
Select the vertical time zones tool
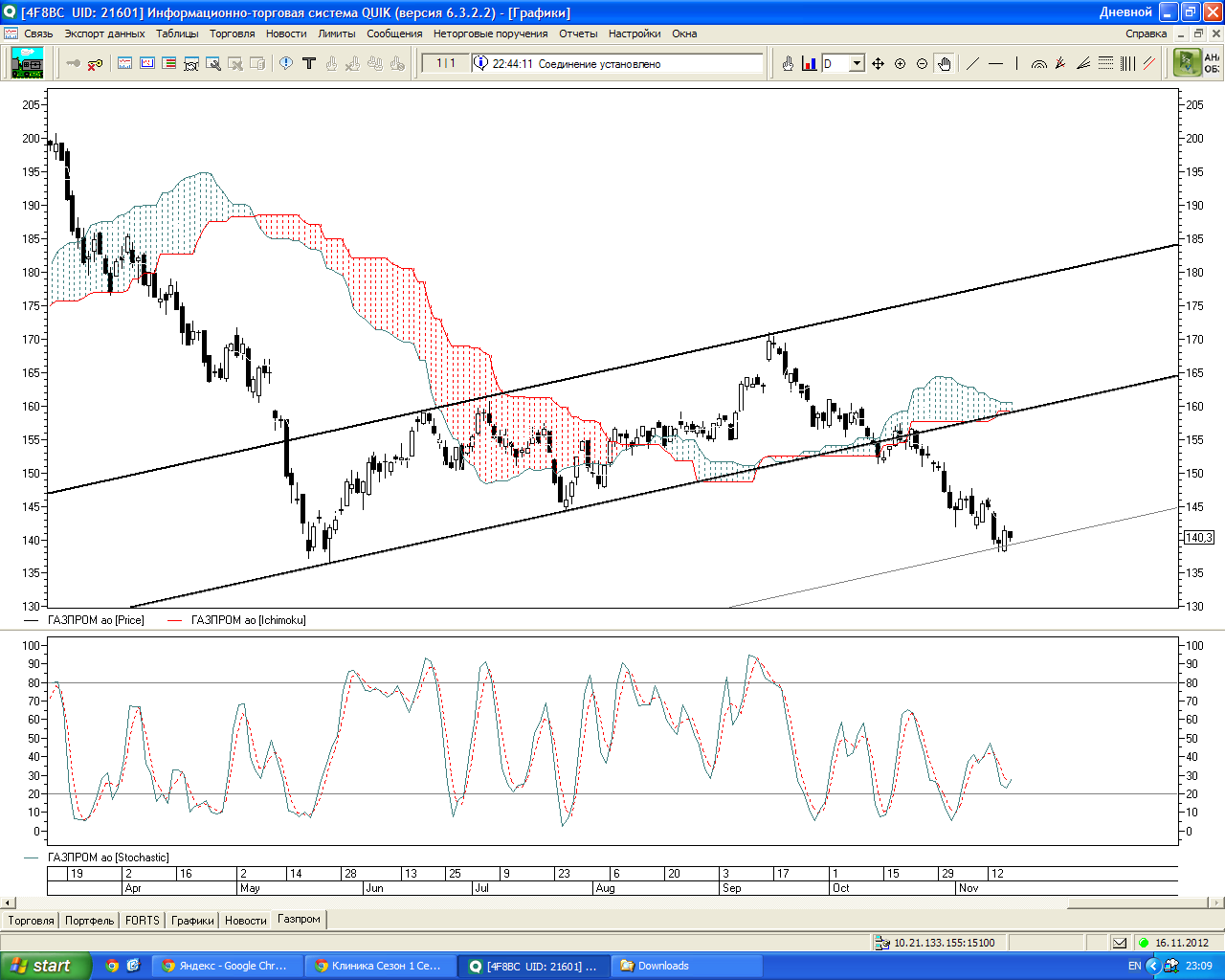coord(1127,63)
